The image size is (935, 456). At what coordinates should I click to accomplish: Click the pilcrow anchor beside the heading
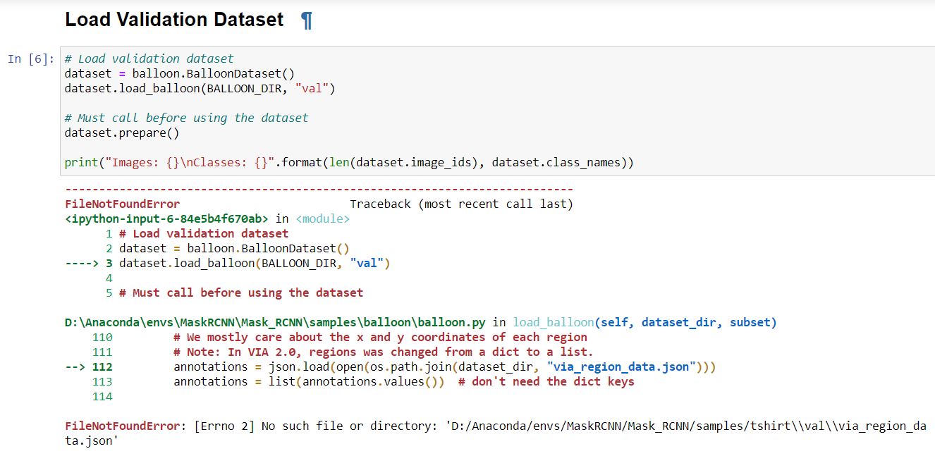(x=305, y=20)
